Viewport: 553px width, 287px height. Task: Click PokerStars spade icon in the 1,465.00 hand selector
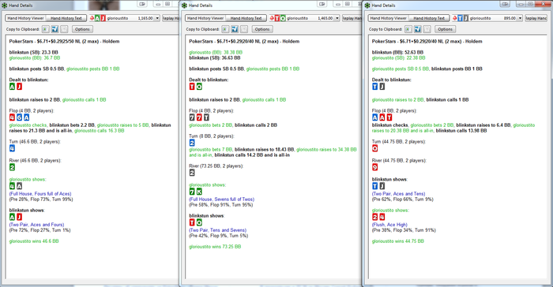[272, 18]
